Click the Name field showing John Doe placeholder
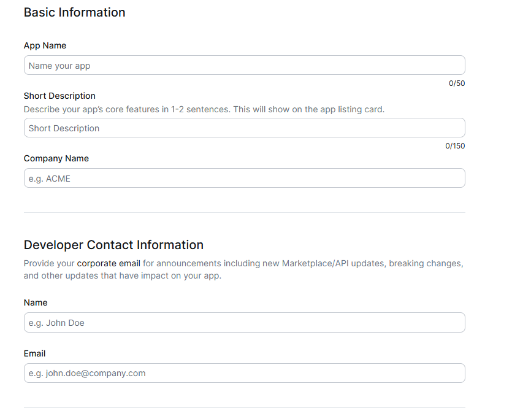Image resolution: width=531 pixels, height=416 pixels. coord(244,323)
